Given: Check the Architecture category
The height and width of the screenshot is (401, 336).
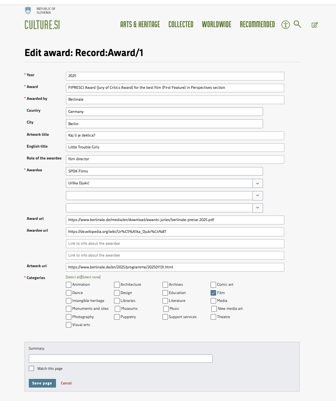Looking at the screenshot, I should pos(117,285).
